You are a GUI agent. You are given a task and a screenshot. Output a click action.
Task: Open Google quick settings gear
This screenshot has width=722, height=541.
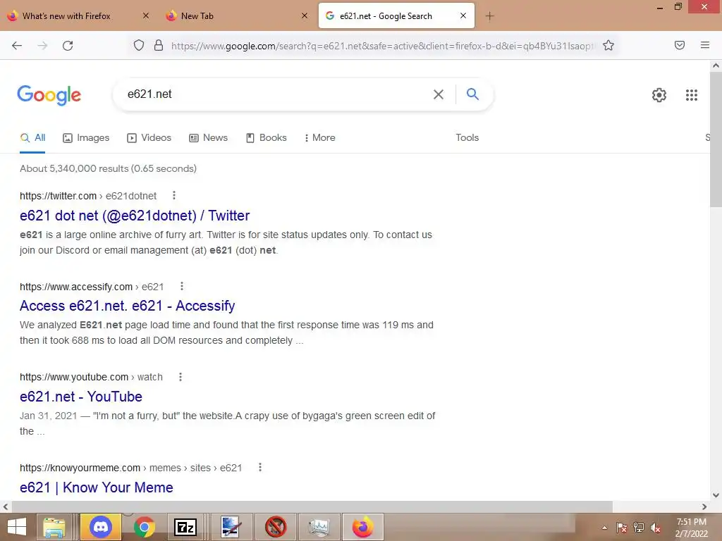tap(659, 95)
